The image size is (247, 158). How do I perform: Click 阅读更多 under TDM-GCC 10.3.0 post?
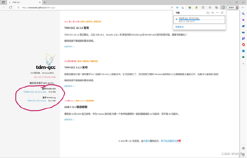click(x=69, y=46)
